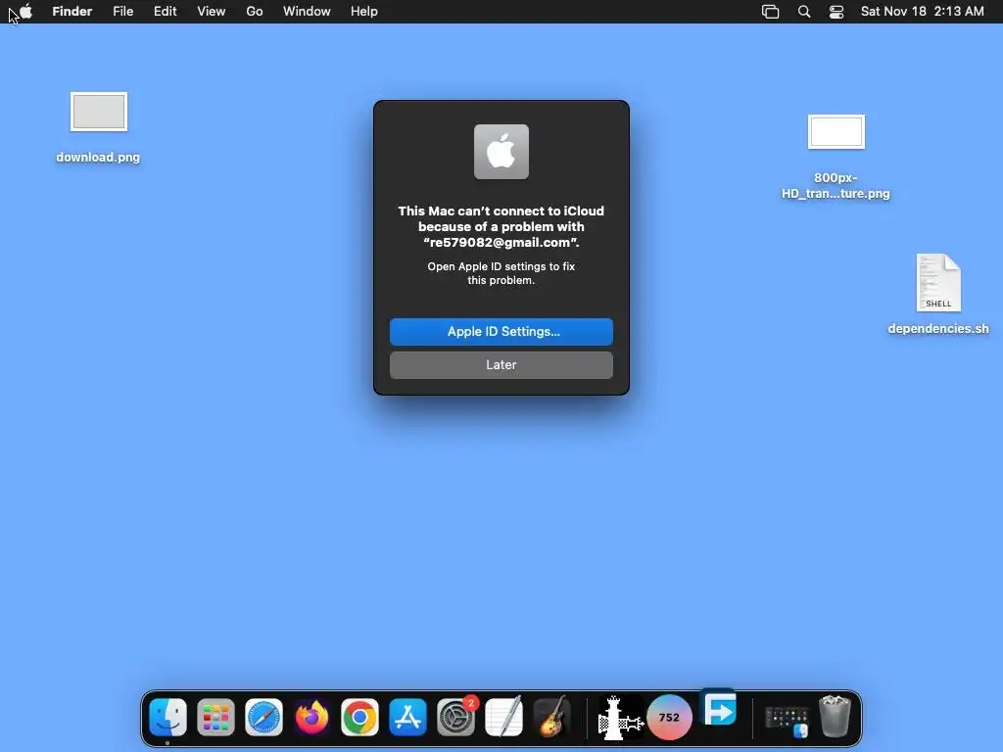The image size is (1003, 752).
Task: Open the File menu
Action: [122, 12]
